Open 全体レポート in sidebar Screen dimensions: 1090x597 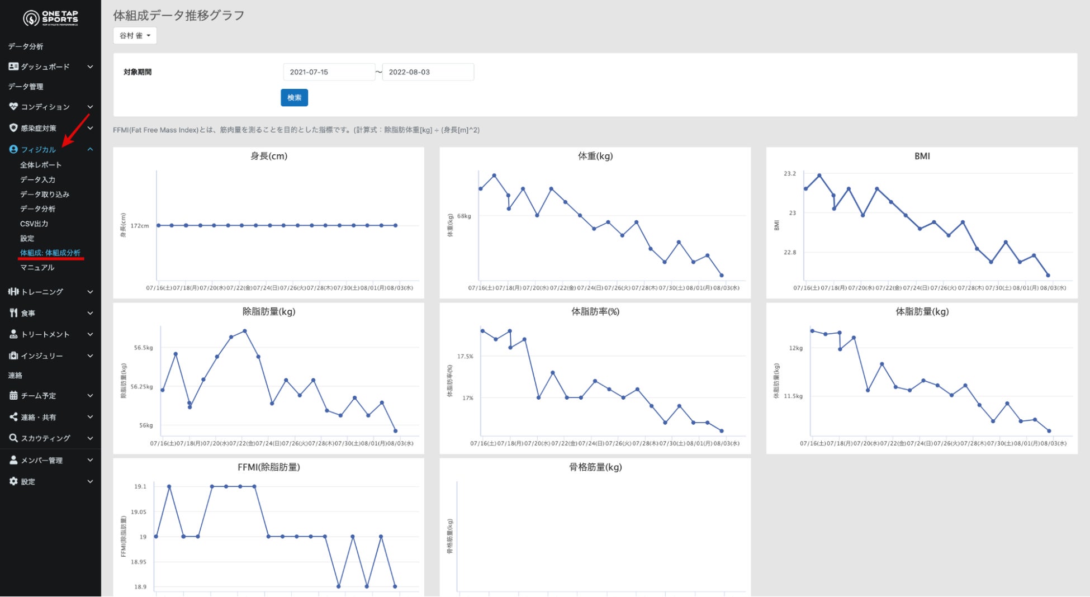[41, 165]
